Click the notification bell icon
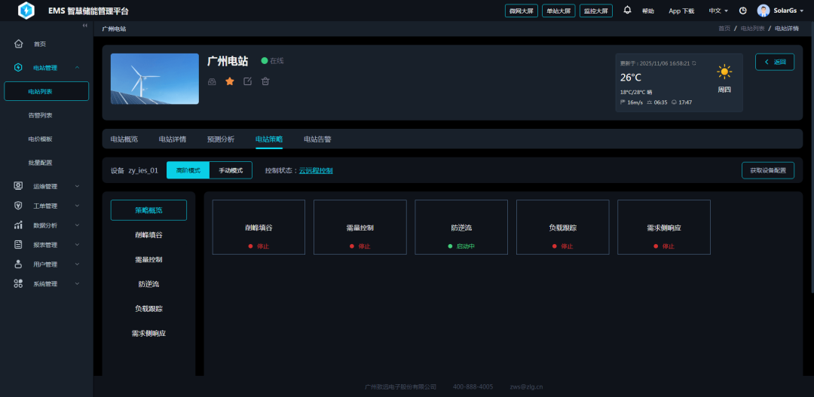The width and height of the screenshot is (814, 397). point(627,11)
